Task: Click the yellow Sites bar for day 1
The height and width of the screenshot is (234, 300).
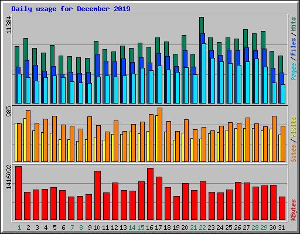Action: [x=16, y=142]
